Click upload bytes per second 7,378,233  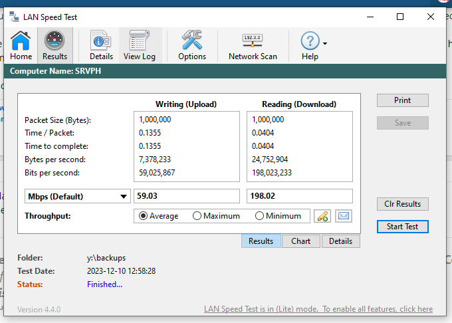[x=155, y=160]
